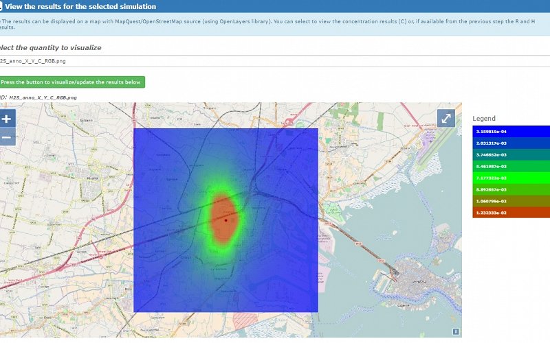Click the blue 3.159815e-04 legend swatch
This screenshot has height=343, width=550.
pyautogui.click(x=511, y=131)
